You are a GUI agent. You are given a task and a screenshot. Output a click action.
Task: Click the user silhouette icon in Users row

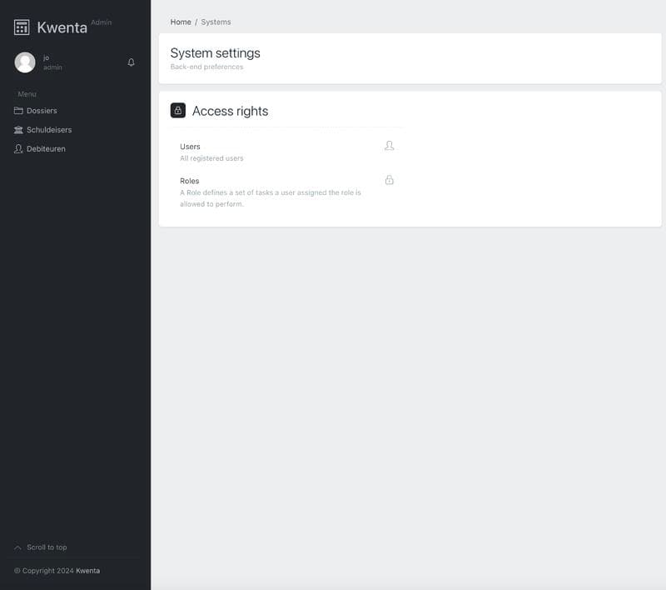point(389,146)
